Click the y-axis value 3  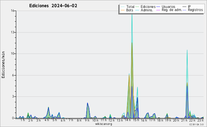coord(13,96)
